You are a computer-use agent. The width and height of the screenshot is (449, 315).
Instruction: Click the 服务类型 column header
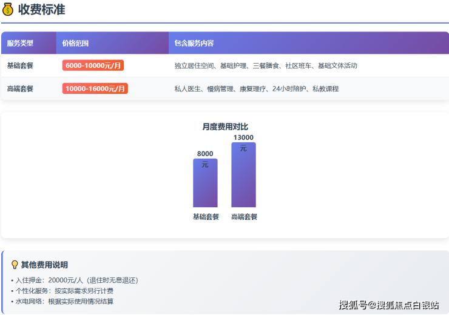pos(20,44)
